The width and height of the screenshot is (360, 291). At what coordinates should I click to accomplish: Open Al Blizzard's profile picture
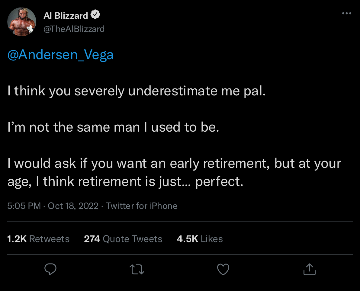(x=22, y=22)
